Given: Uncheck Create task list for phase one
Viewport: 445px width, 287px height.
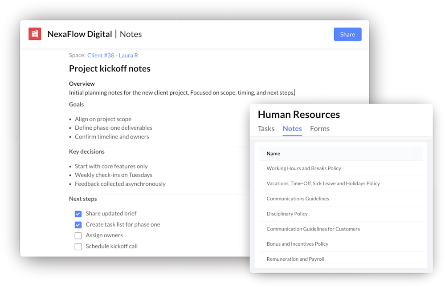Looking at the screenshot, I should coord(78,224).
